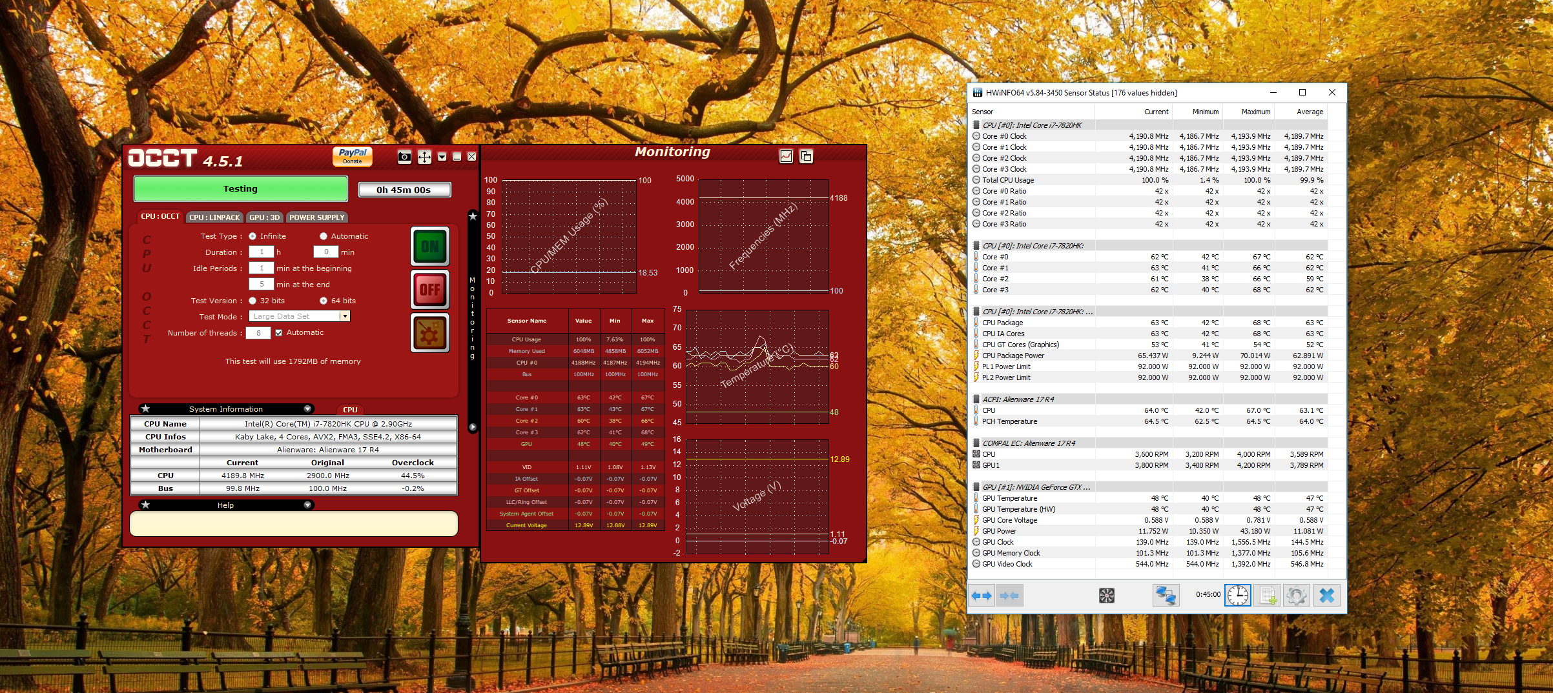This screenshot has width=1553, height=693.
Task: Click Current Voltage row in OCCT Monitoring
Action: click(575, 525)
